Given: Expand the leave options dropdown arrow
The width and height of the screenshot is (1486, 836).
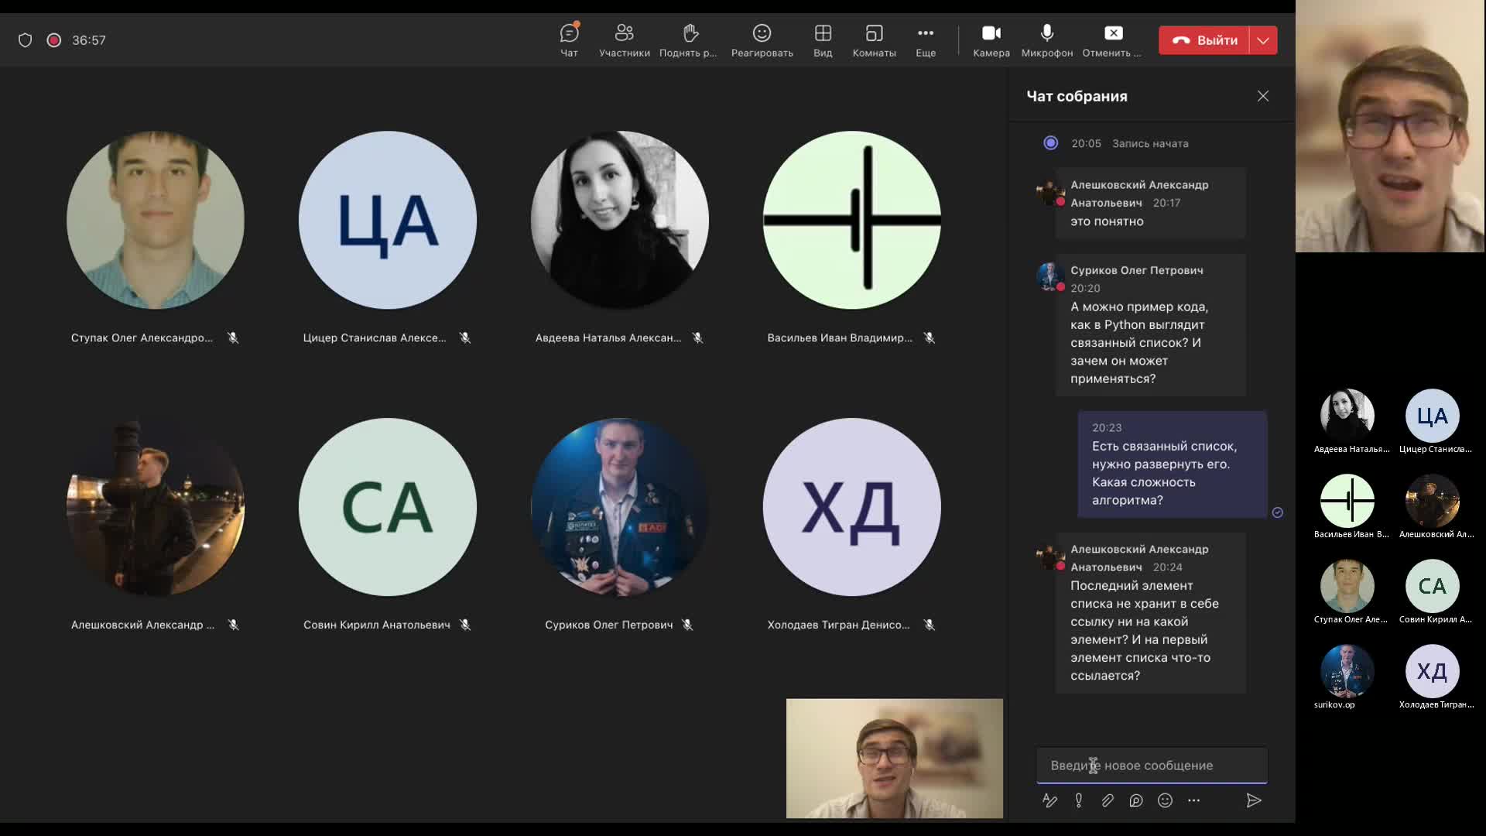Looking at the screenshot, I should coord(1263,40).
